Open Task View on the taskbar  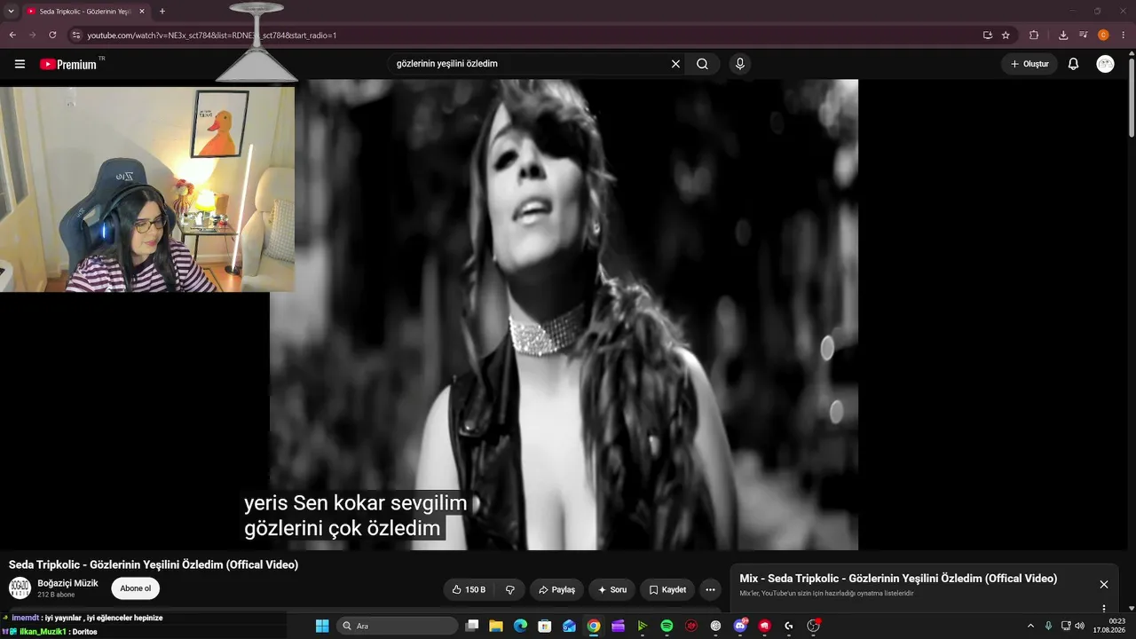pyautogui.click(x=472, y=626)
